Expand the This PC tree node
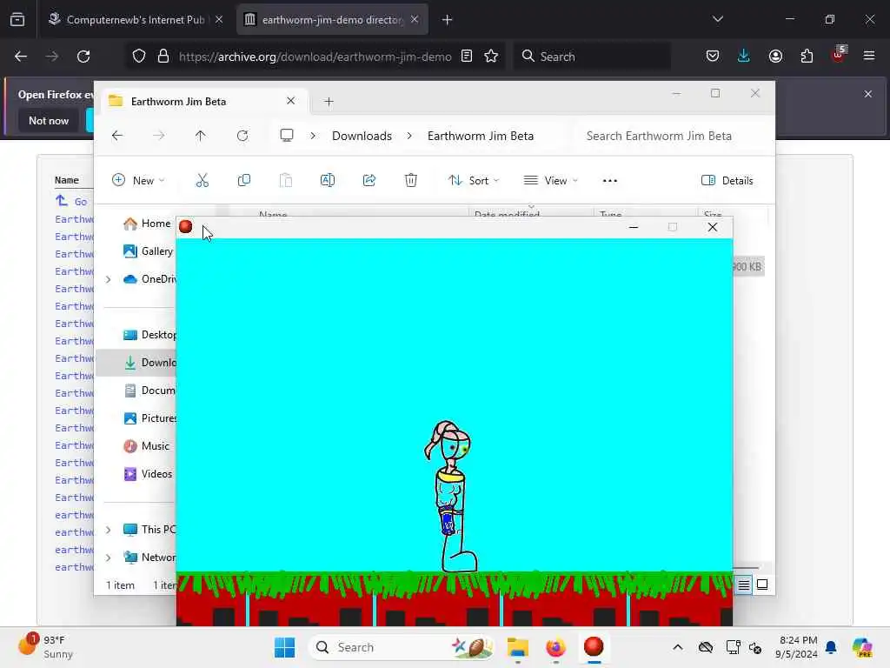Screen dimensions: 890x668 tap(109, 530)
